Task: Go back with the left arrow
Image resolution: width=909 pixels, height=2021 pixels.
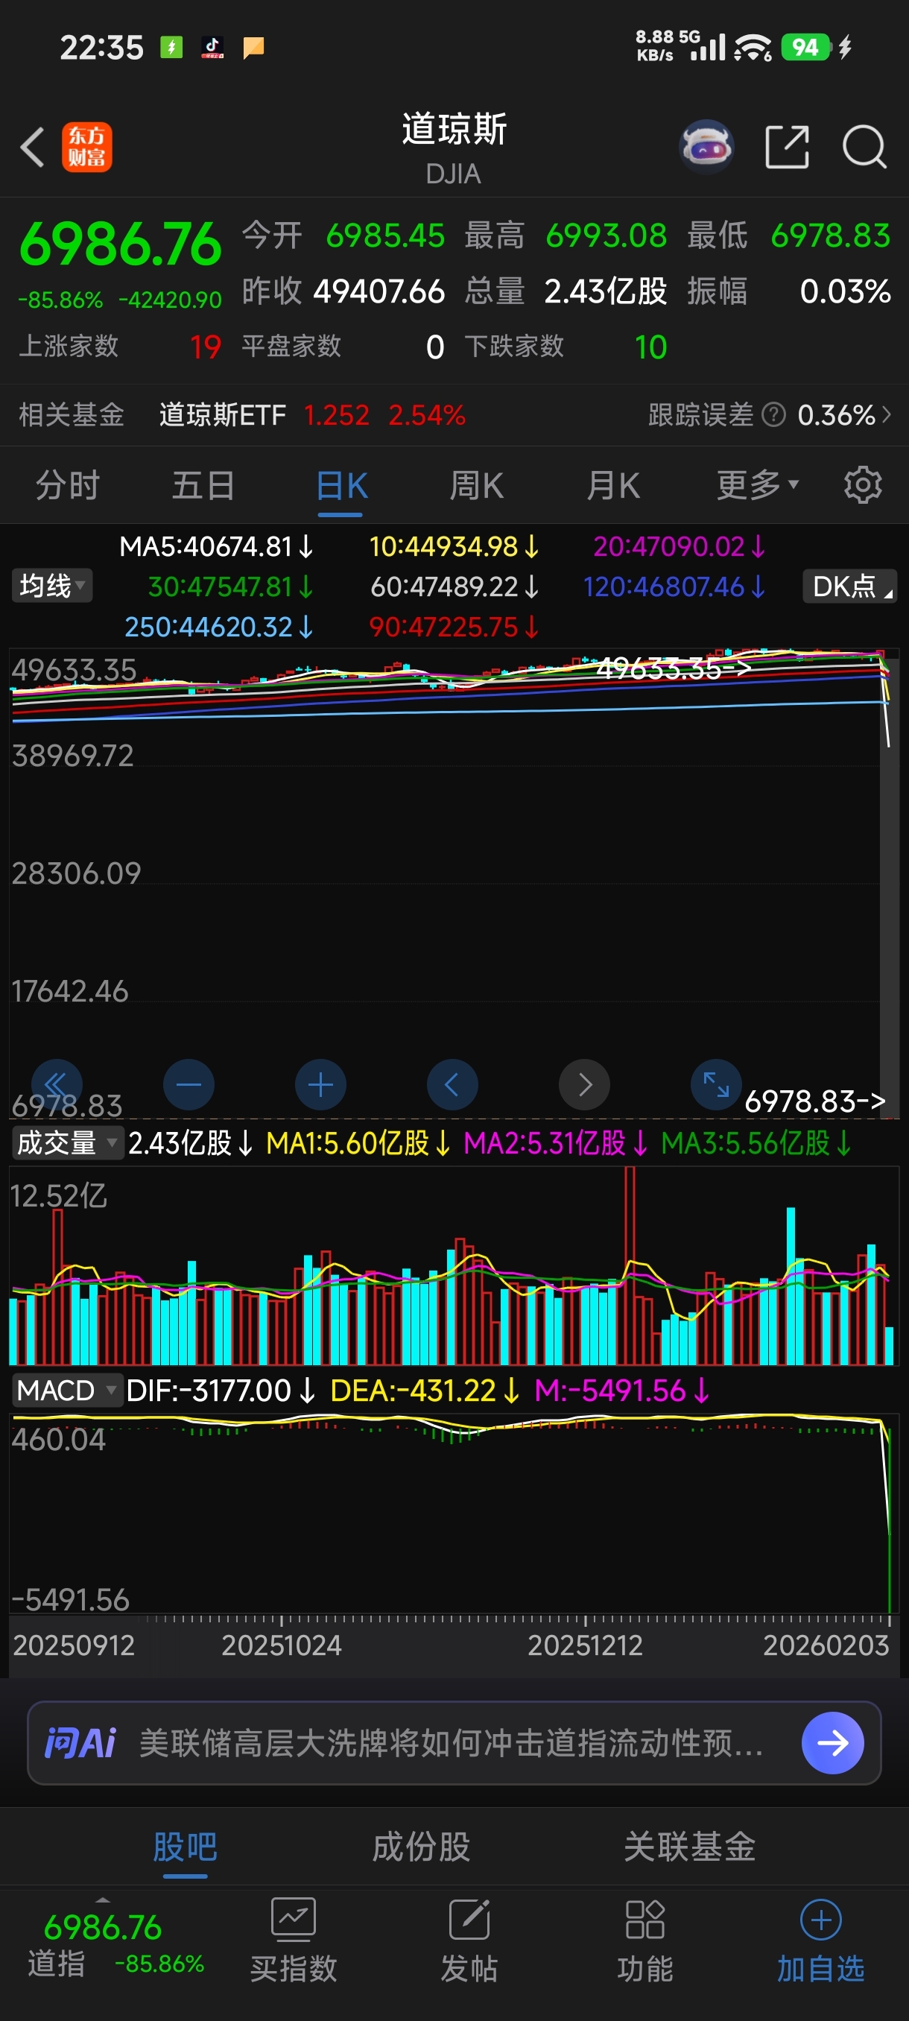Action: click(32, 148)
